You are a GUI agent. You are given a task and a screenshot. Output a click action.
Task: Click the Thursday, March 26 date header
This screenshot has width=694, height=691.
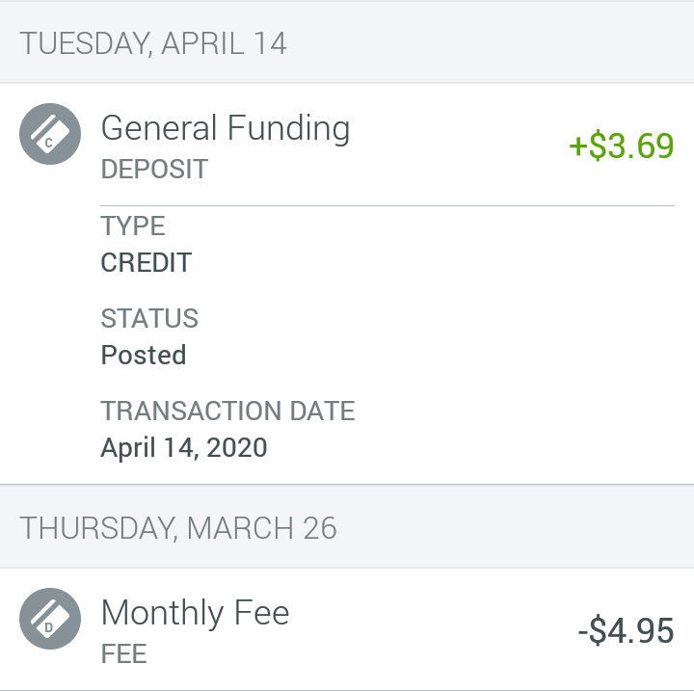pyautogui.click(x=178, y=528)
